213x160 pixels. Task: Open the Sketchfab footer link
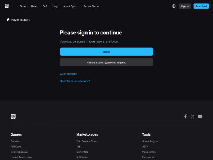[82, 152]
